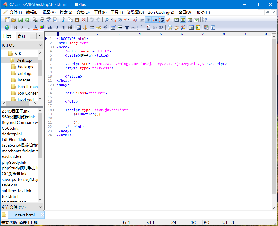Collapse the body tag fold marker

pyautogui.click(x=55, y=85)
